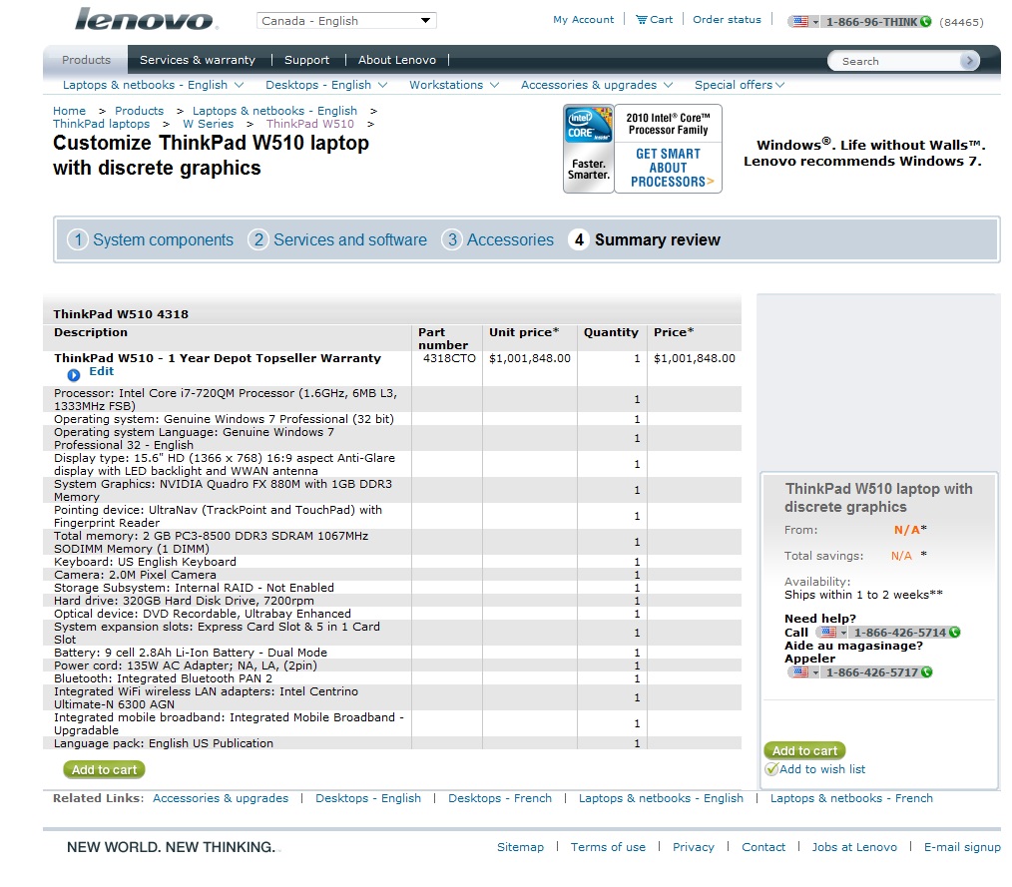Click the flag icon beside 1-866-426-5714
The width and height of the screenshot is (1012, 887).
click(828, 633)
